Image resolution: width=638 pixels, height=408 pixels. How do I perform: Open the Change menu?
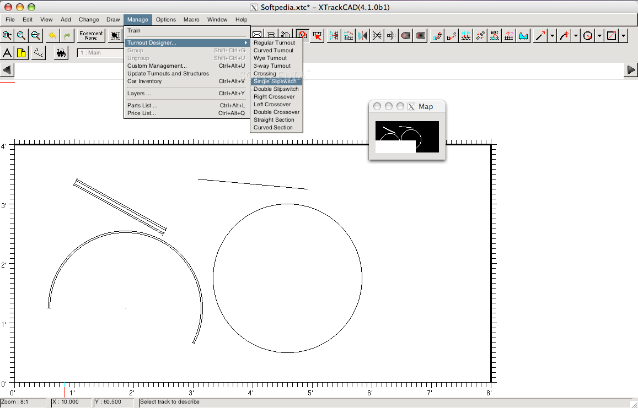(x=89, y=19)
